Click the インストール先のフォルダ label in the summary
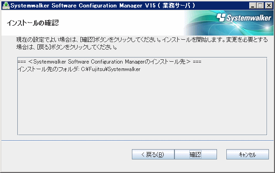 click(48, 69)
